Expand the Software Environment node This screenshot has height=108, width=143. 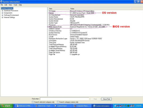coord(2,15)
